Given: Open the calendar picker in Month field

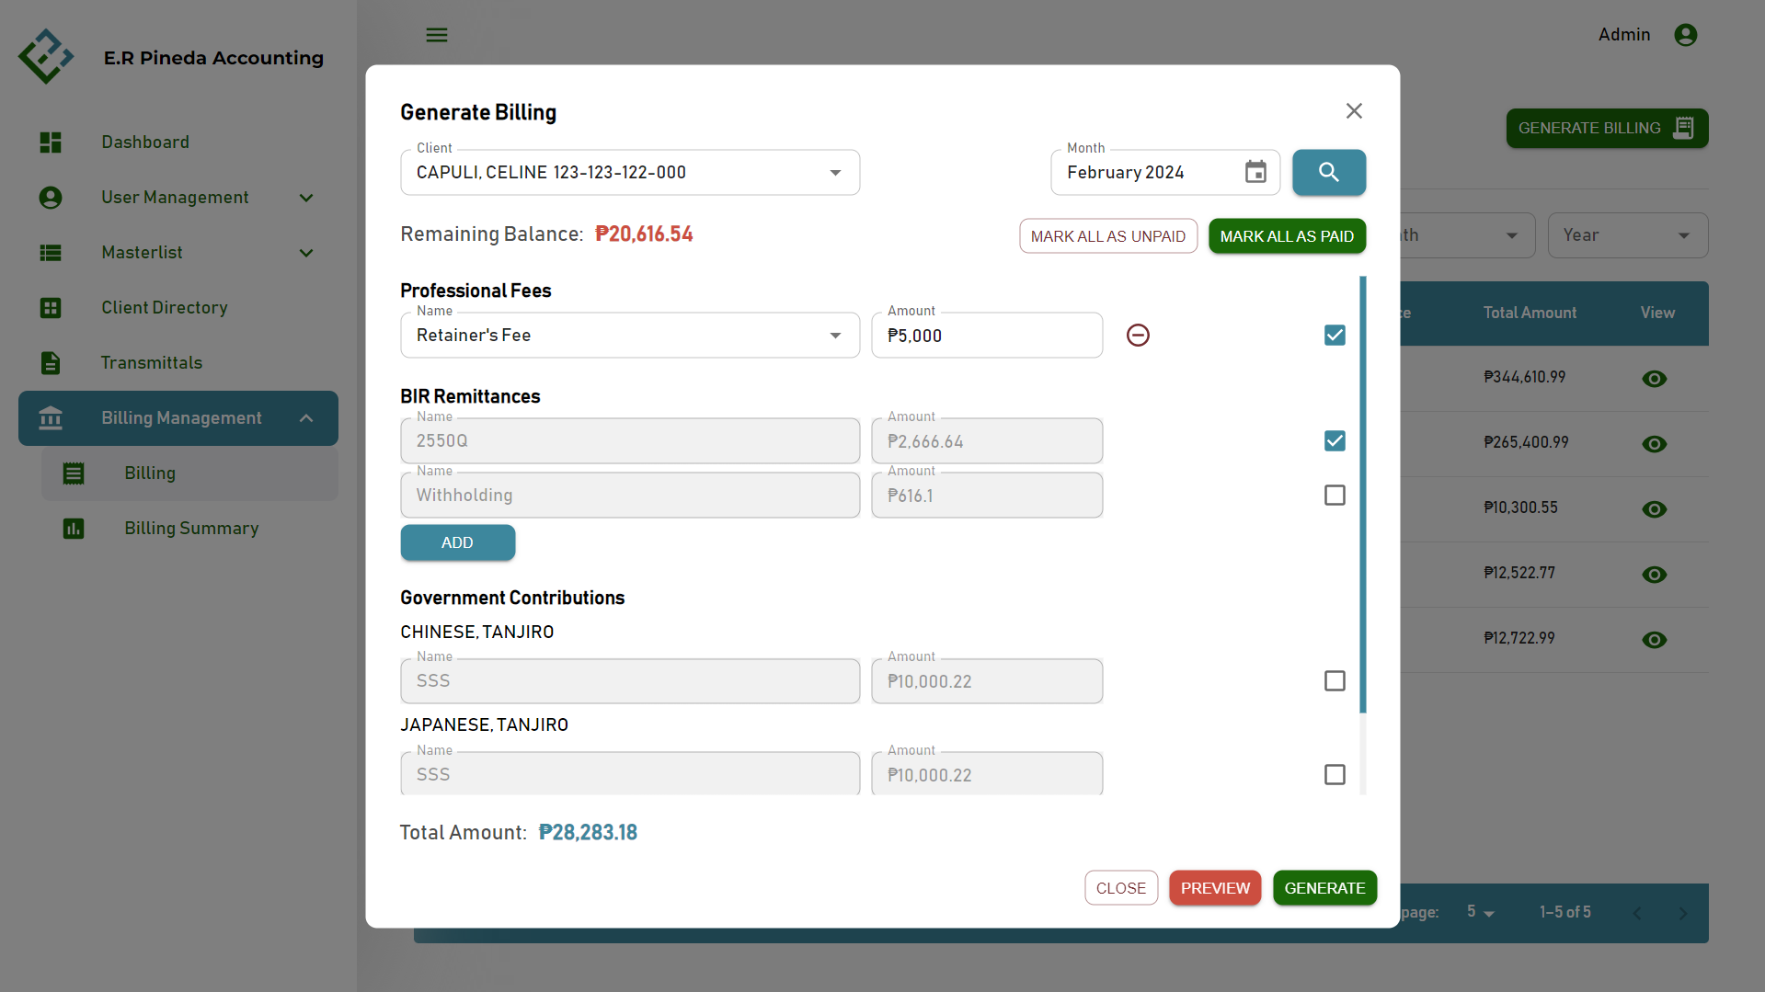Looking at the screenshot, I should 1255,172.
